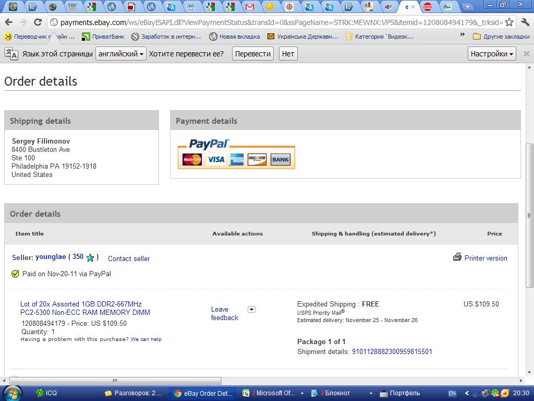The width and height of the screenshot is (534, 401).
Task: Click the forward navigation arrow
Action: click(x=23, y=22)
